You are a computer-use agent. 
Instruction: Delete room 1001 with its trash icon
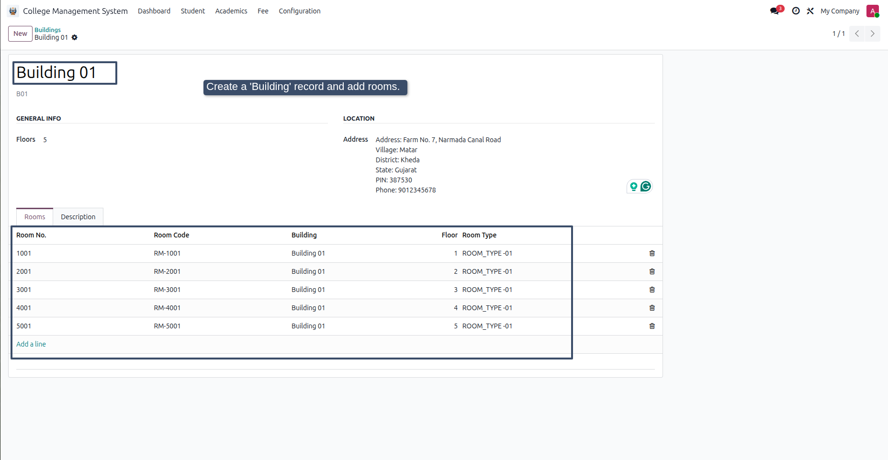[652, 253]
